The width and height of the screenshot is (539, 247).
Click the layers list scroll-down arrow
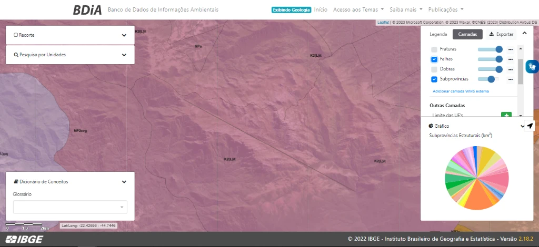tap(521, 116)
